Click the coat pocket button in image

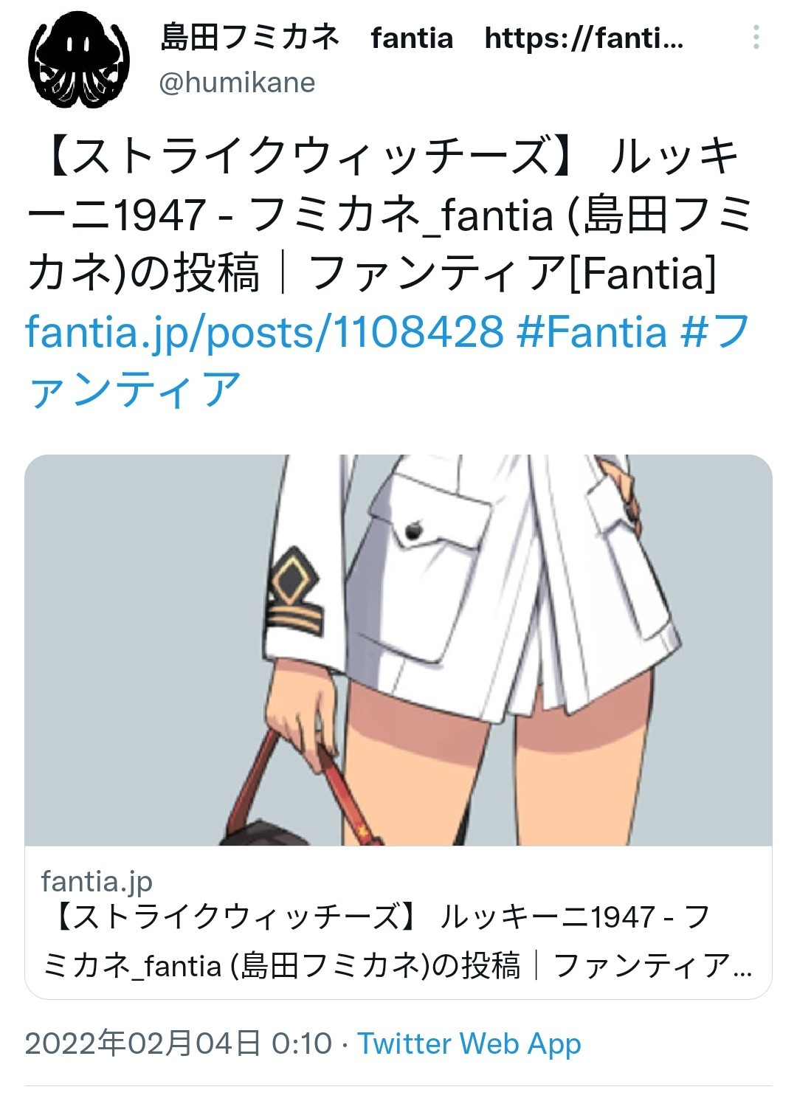(x=413, y=528)
